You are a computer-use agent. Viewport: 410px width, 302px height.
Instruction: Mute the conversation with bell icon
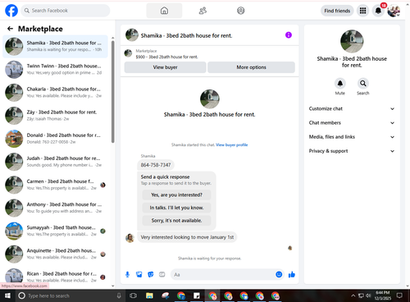[340, 84]
